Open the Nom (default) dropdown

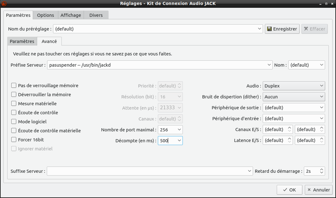click(307, 65)
